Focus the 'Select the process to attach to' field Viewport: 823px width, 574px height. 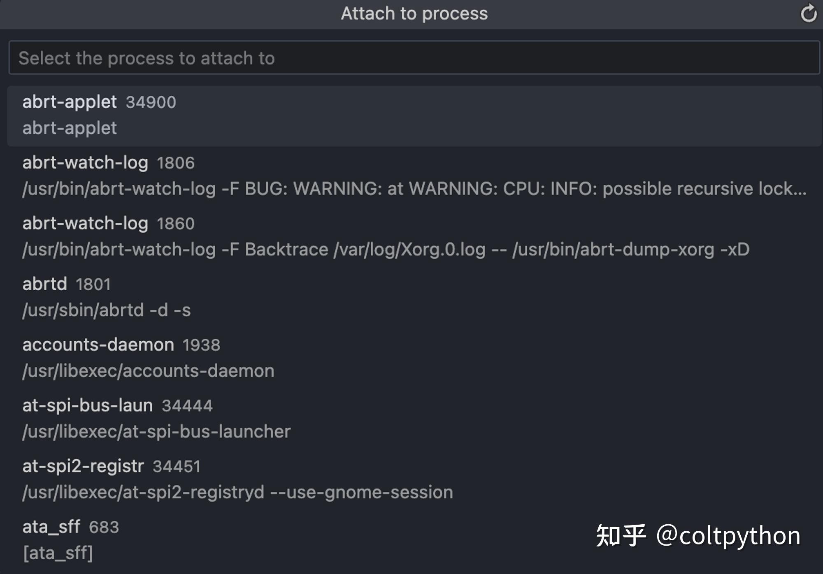[x=414, y=58]
